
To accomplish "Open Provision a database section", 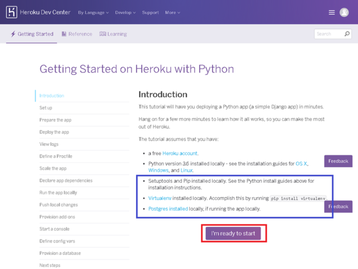I will click(x=60, y=253).
